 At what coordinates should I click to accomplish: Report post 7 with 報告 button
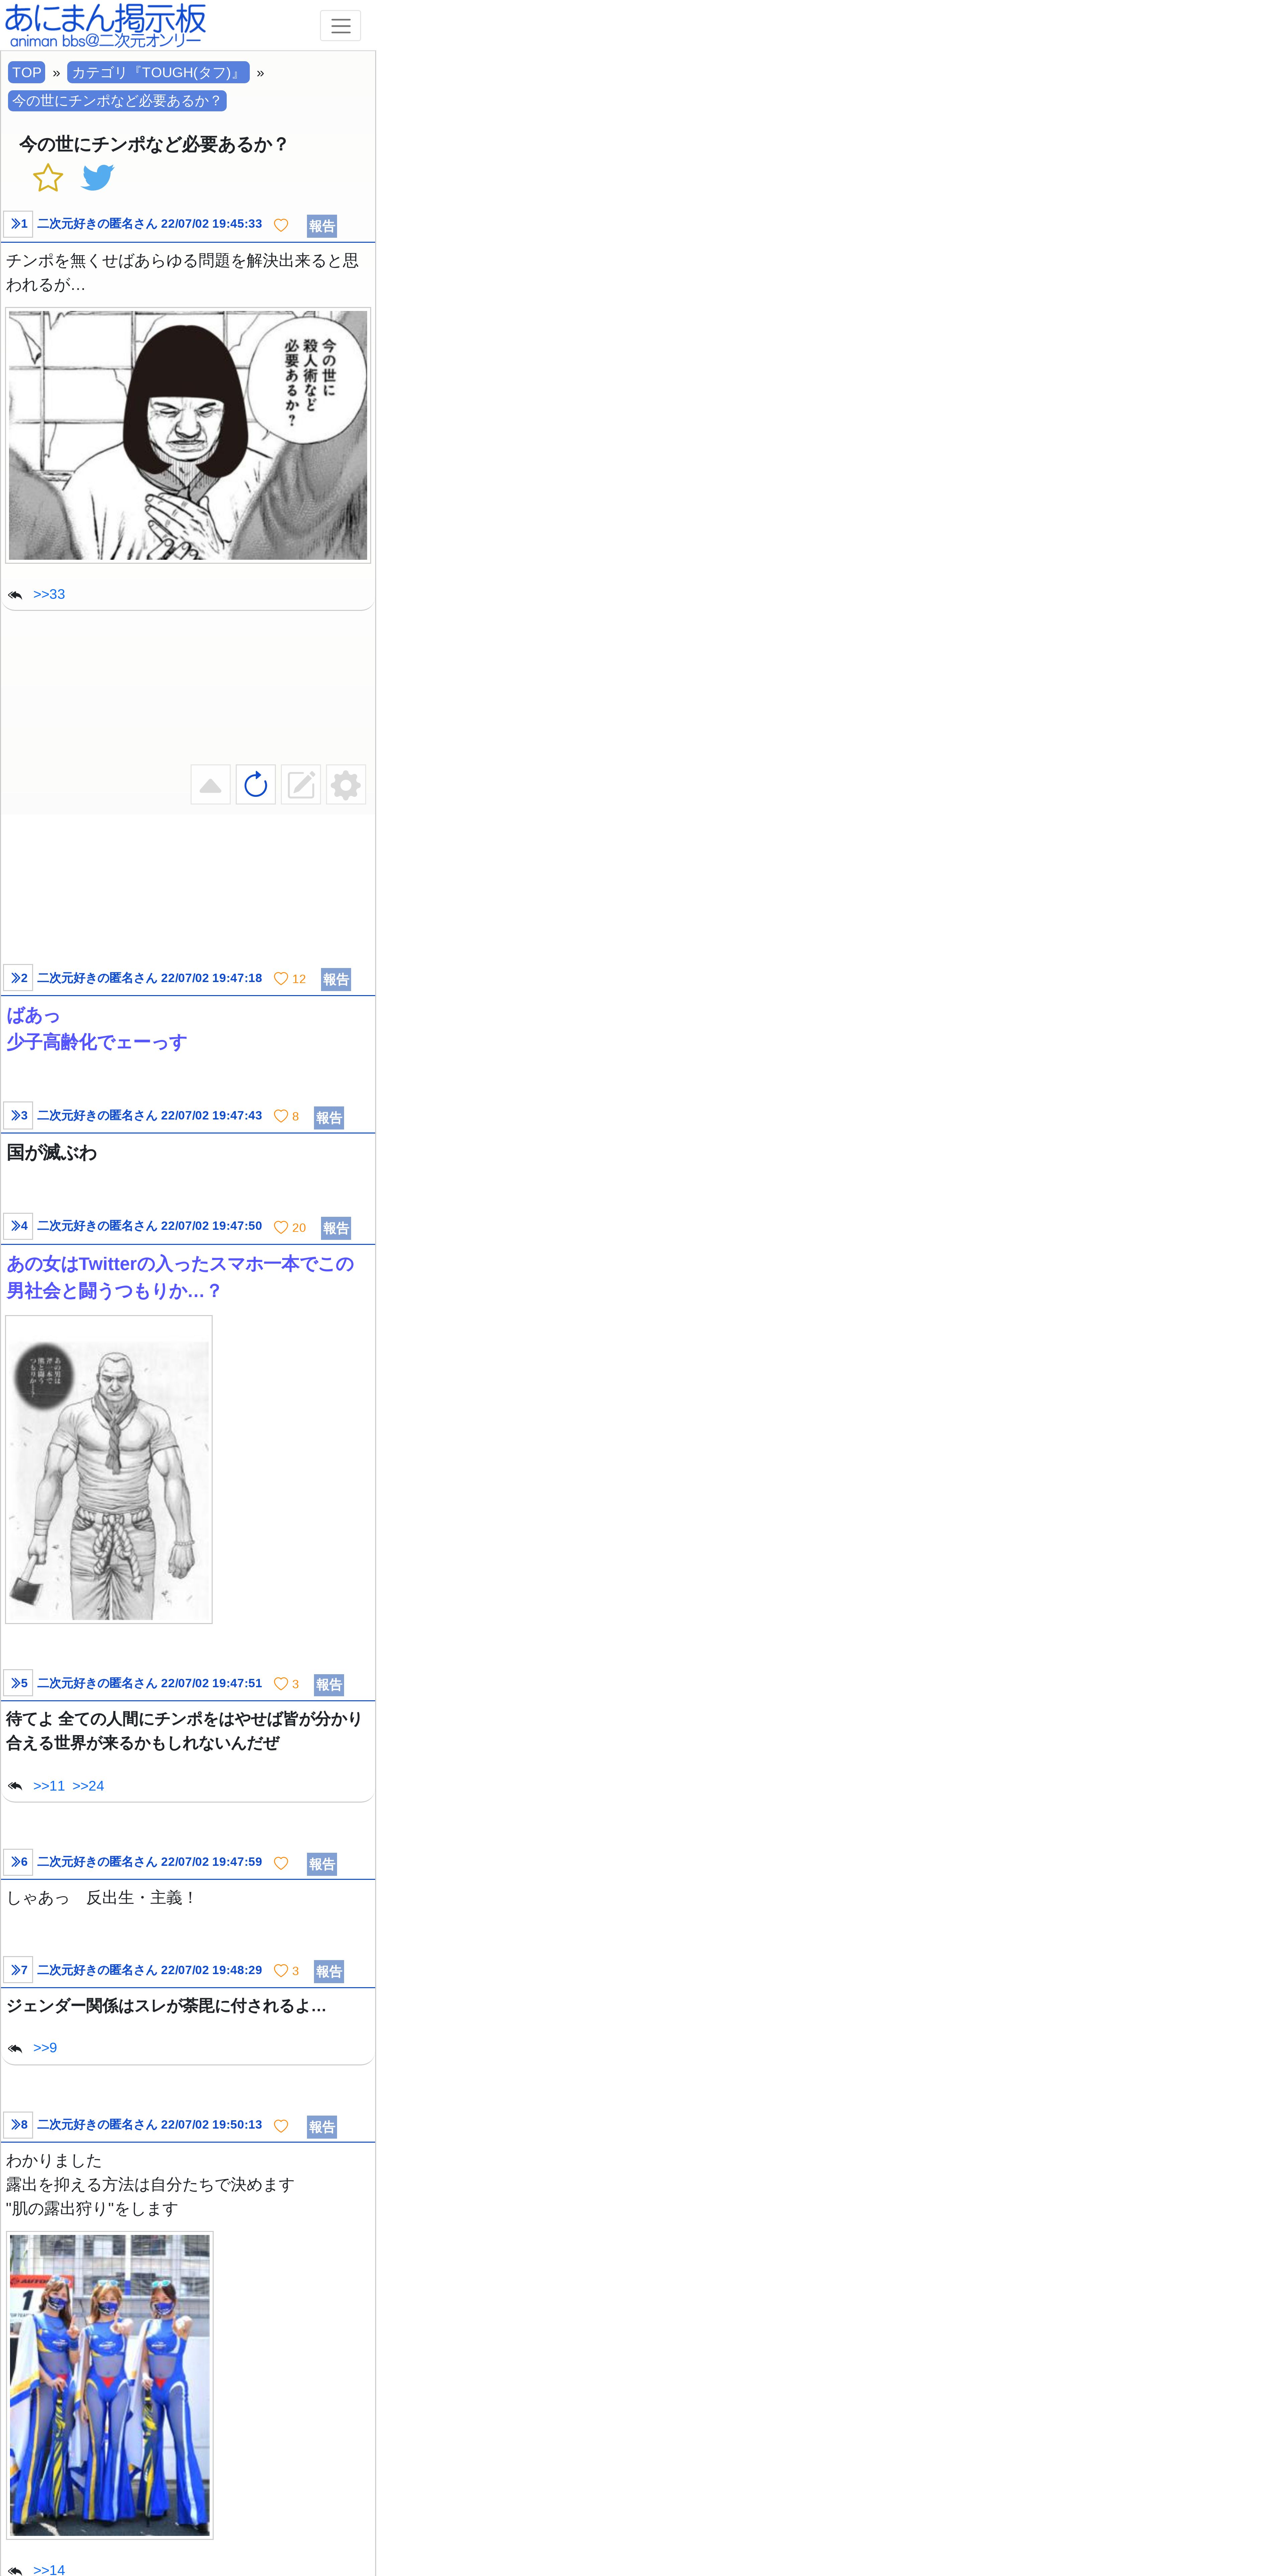(x=329, y=1972)
